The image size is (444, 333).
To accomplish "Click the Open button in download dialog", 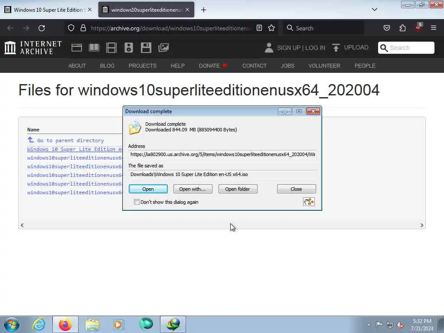I will (148, 189).
